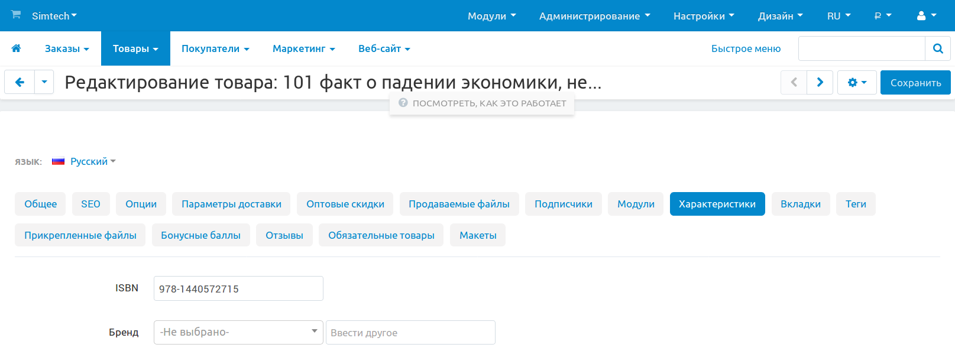Switch to the Оптовые скидки tab
This screenshot has width=955, height=354.
(x=345, y=204)
